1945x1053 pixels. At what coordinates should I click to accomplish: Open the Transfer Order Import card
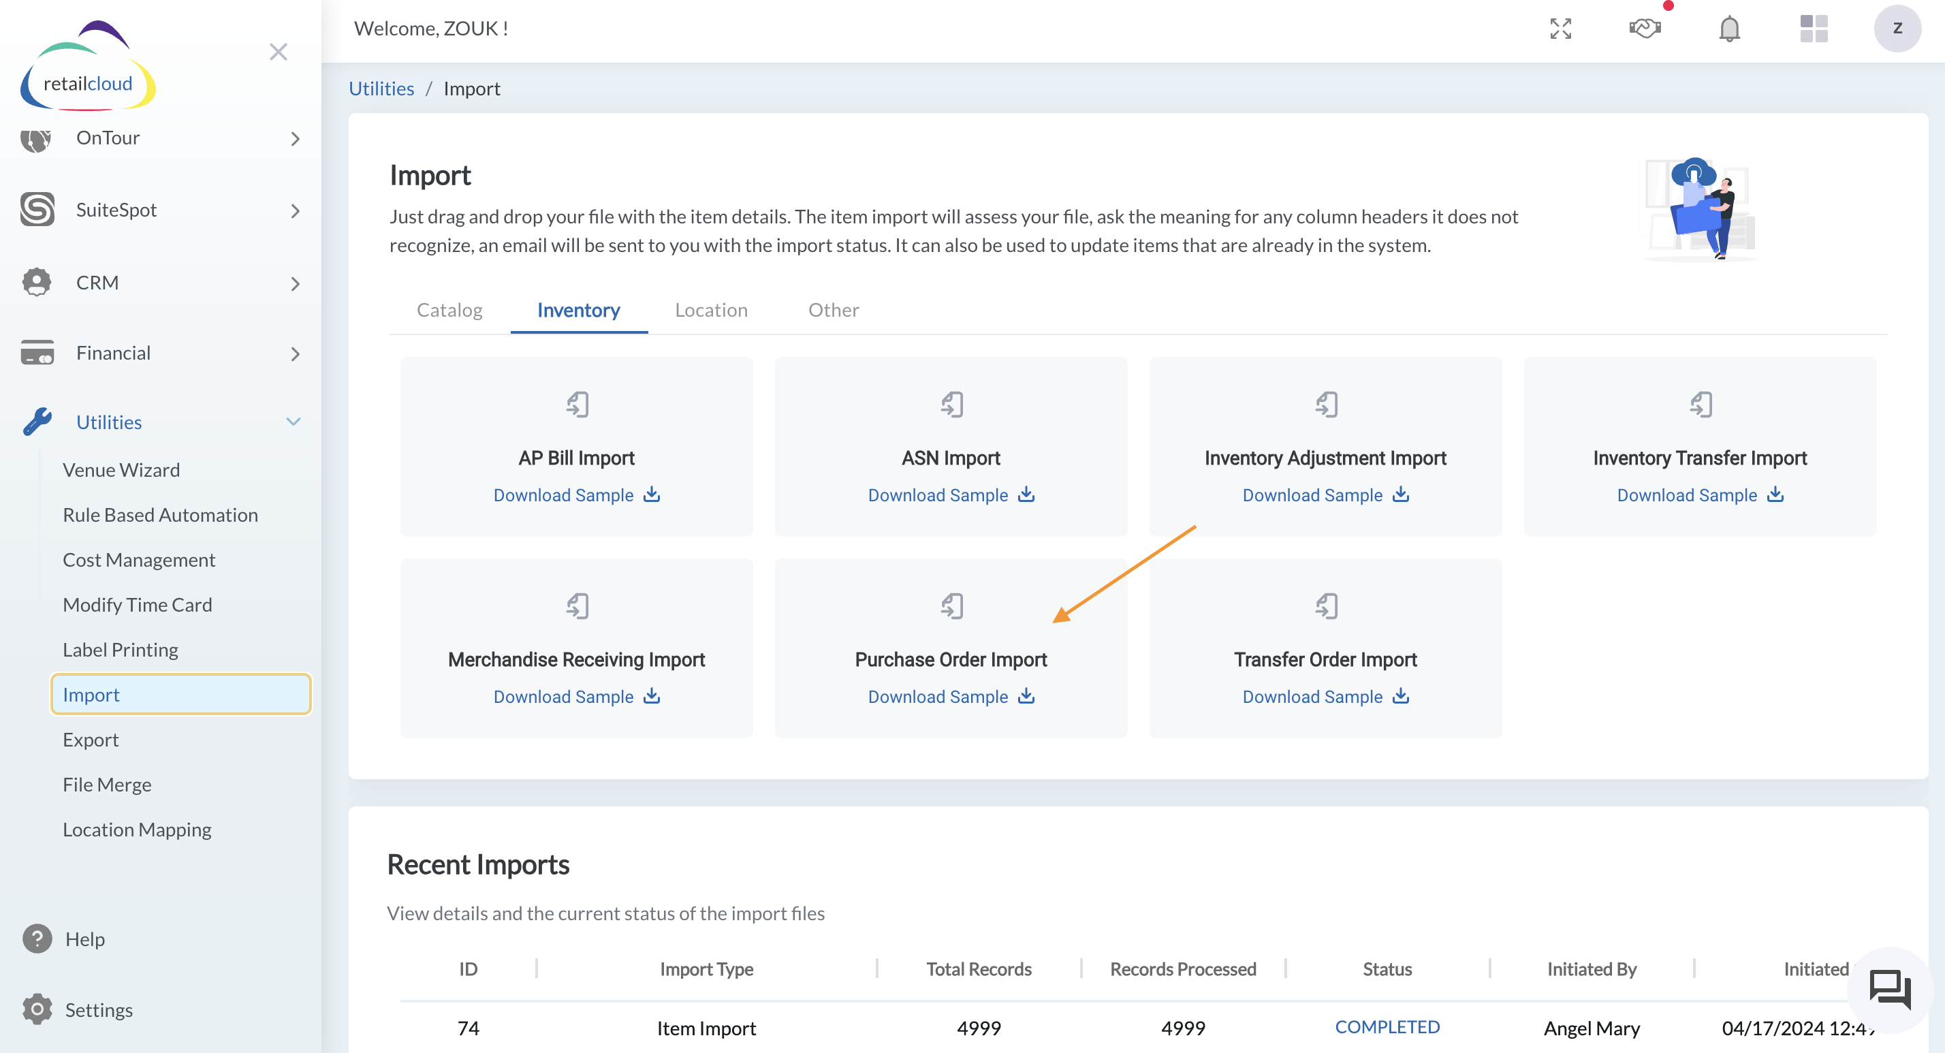pos(1326,647)
